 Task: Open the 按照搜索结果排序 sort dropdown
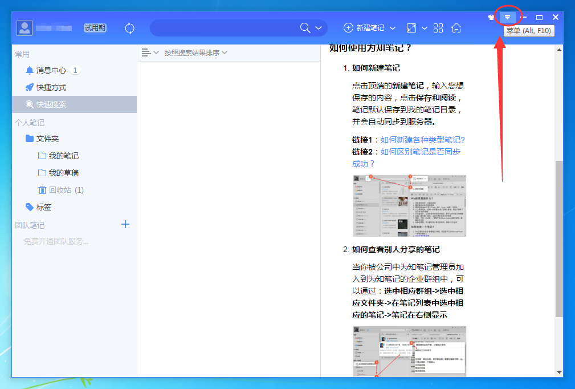point(194,52)
